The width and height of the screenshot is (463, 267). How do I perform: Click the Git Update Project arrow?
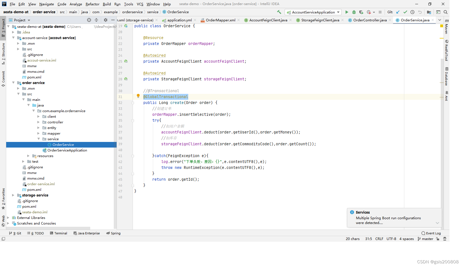[398, 12]
